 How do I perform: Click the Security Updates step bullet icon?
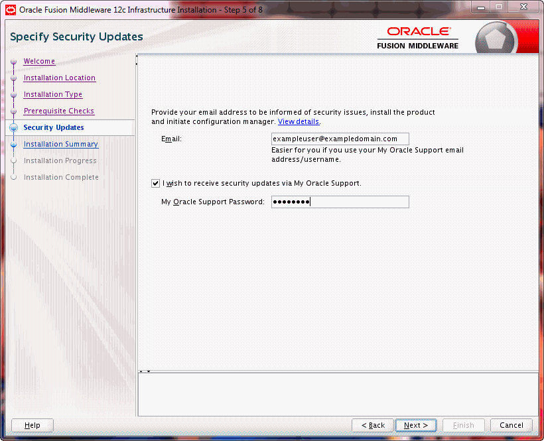pyautogui.click(x=14, y=127)
